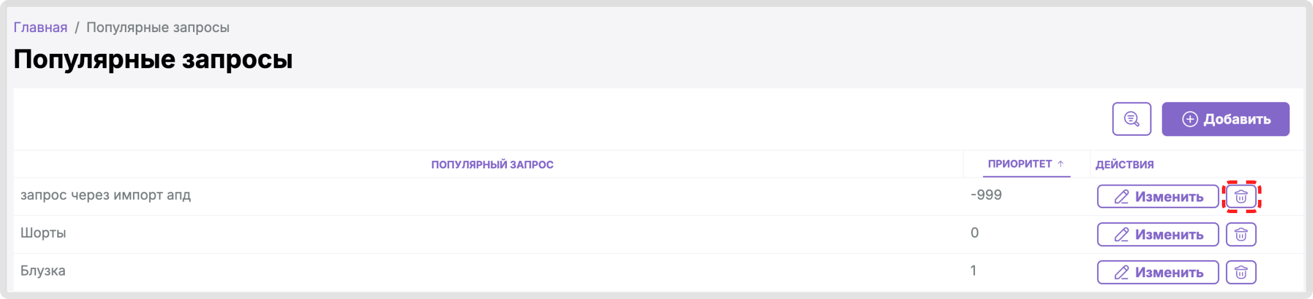Go to Главная via breadcrumb
1313x299 pixels.
pos(40,27)
